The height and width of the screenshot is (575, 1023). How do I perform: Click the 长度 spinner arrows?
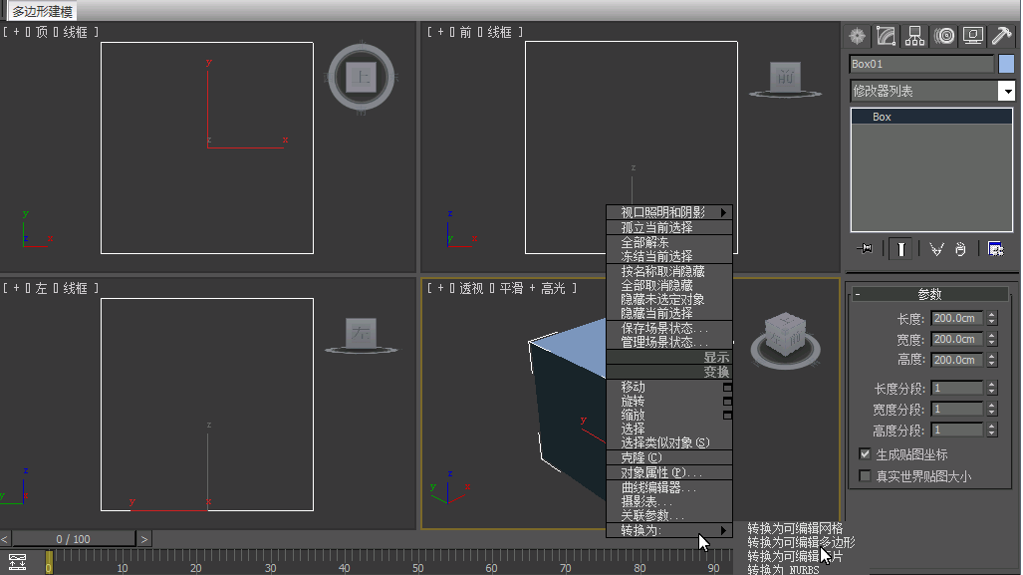click(x=992, y=319)
